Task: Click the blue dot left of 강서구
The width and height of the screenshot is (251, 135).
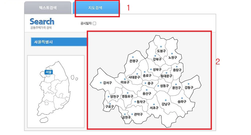Action: click(x=101, y=83)
